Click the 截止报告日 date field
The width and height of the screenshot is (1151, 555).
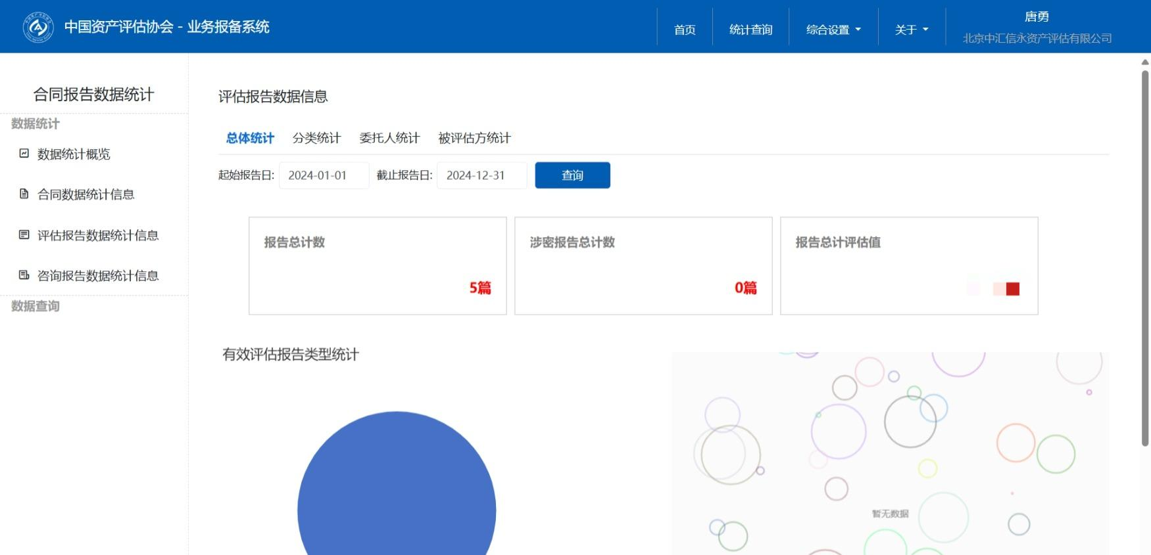481,175
